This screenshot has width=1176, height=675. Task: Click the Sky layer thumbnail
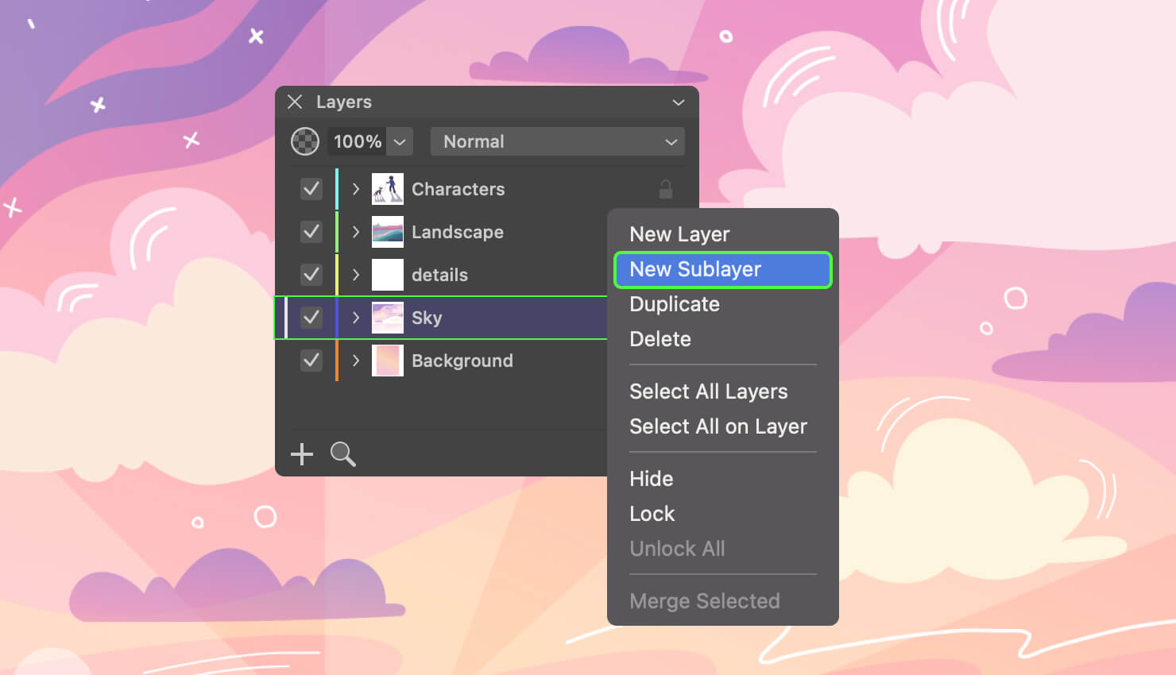[388, 318]
